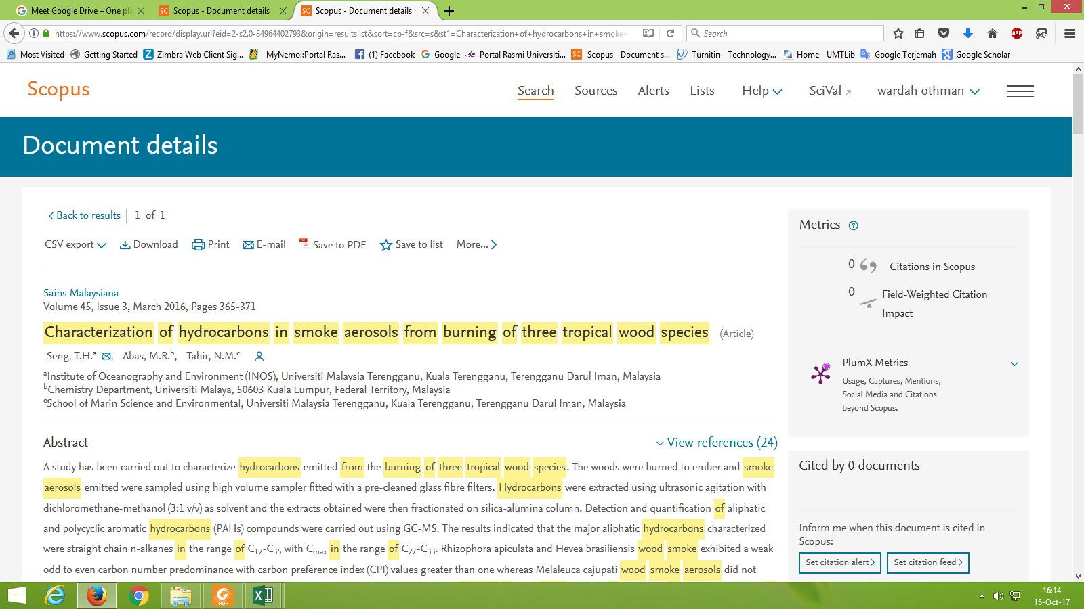The width and height of the screenshot is (1084, 609).
Task: Click the Back to results link
Action: click(84, 215)
